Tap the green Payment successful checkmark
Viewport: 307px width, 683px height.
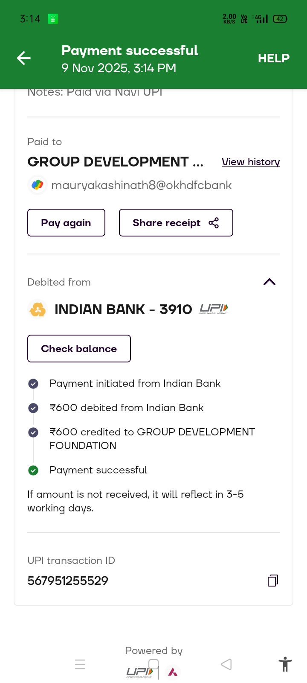pos(33,470)
